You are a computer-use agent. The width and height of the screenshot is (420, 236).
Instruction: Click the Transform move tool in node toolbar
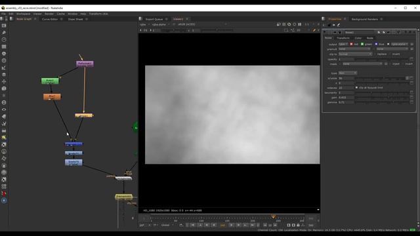[x=4, y=81]
